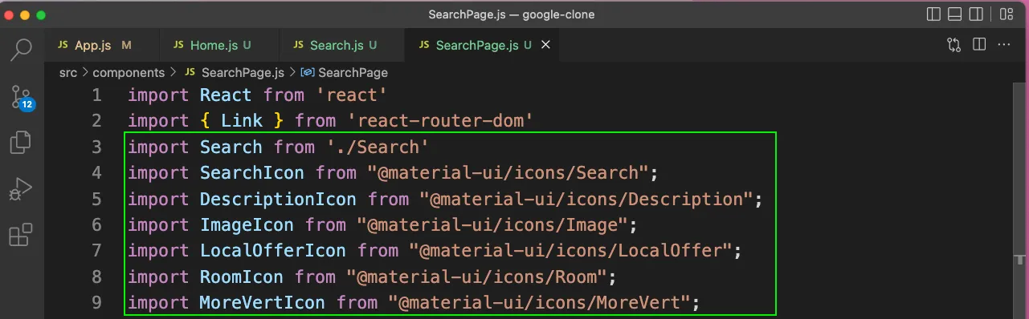
Task: Click the 'react' string on line 1
Action: (x=352, y=95)
